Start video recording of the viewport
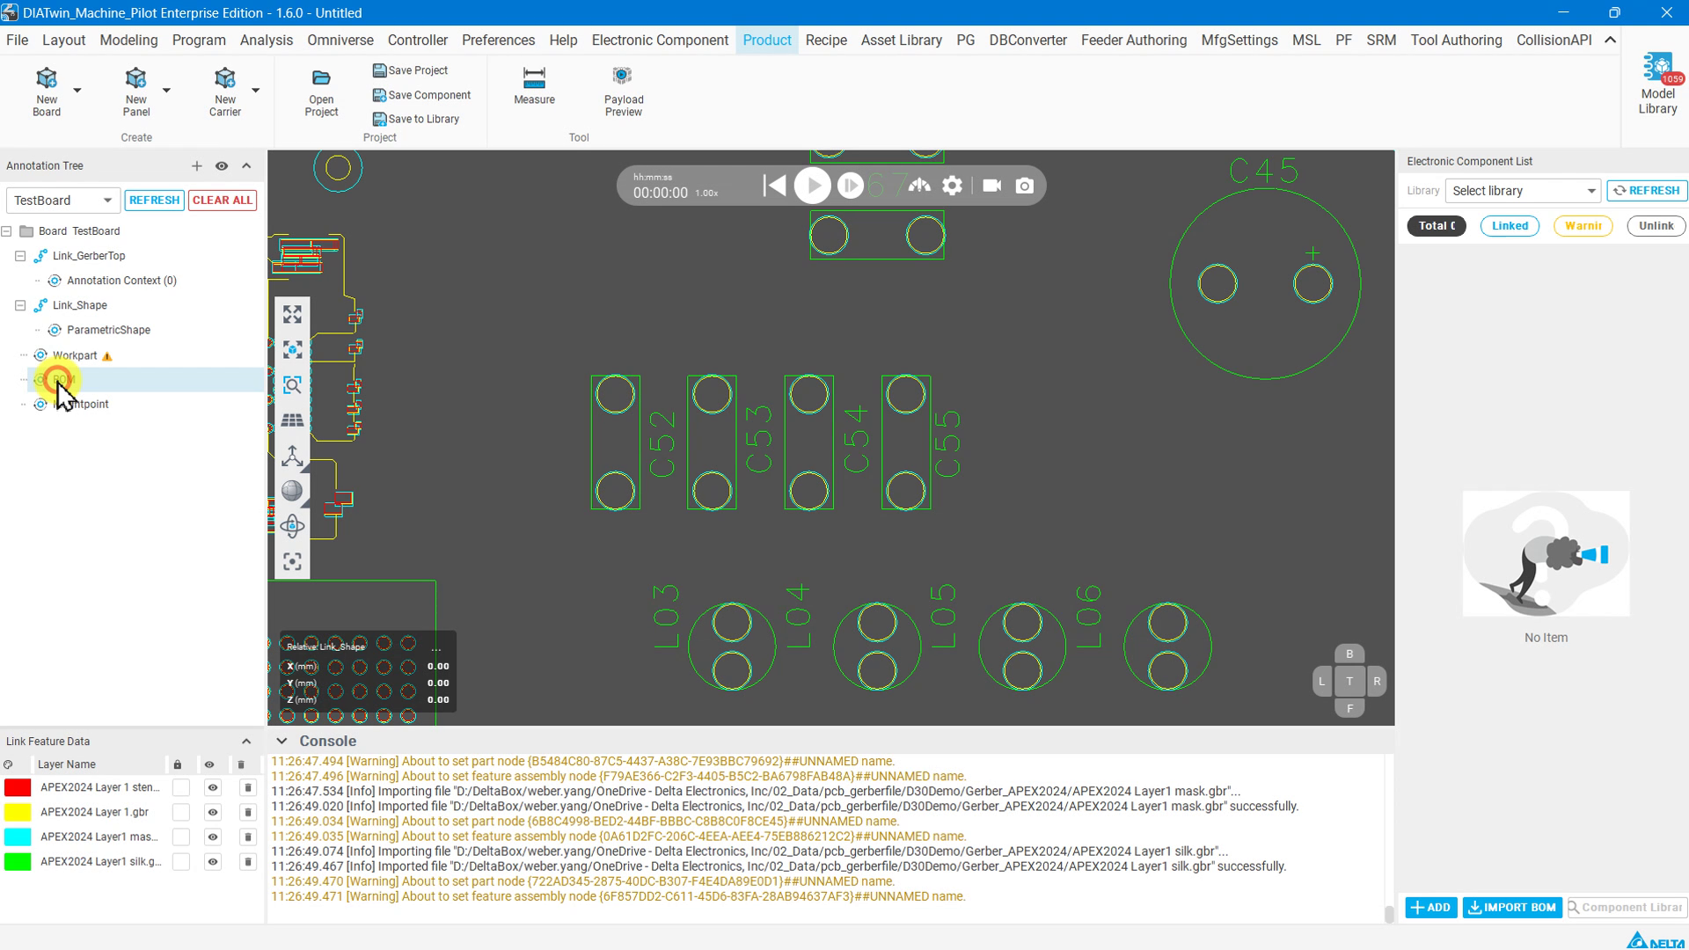Image resolution: width=1689 pixels, height=950 pixels. pos(991,186)
